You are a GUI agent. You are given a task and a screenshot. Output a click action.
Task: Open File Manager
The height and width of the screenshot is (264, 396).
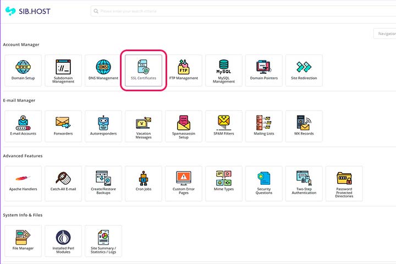[x=23, y=241]
